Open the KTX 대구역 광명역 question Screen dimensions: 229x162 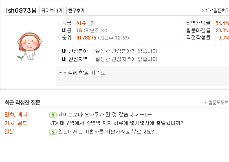(x=116, y=123)
